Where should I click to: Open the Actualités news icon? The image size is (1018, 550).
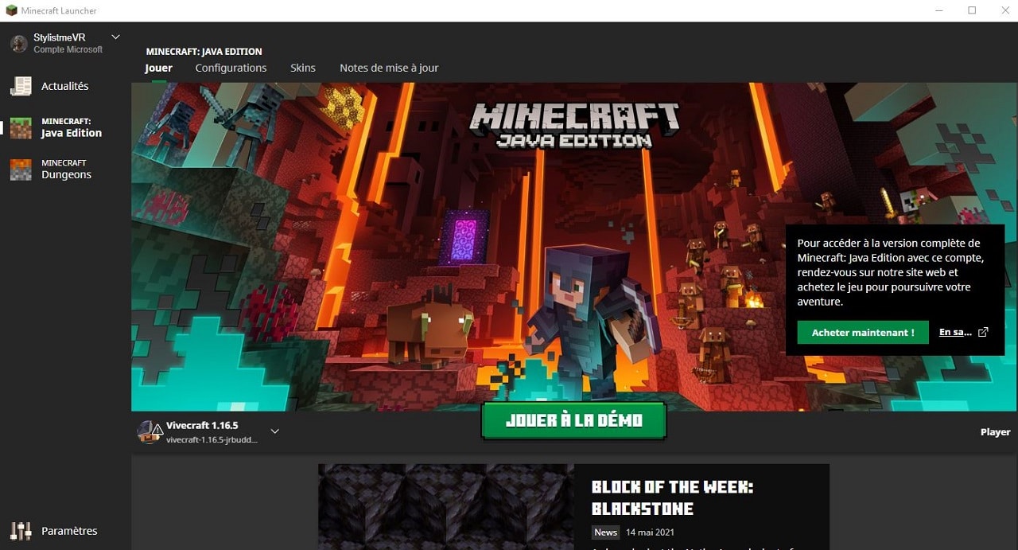click(x=21, y=86)
